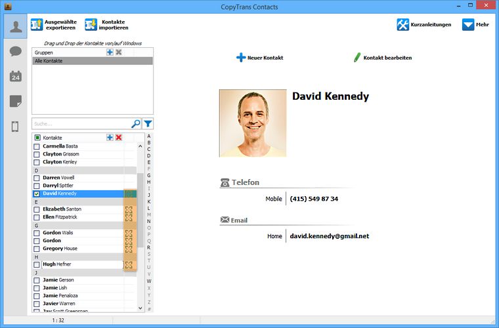Jump to letter W in alphabet index
Image resolution: width=499 pixels, height=328 pixels.
click(148, 281)
